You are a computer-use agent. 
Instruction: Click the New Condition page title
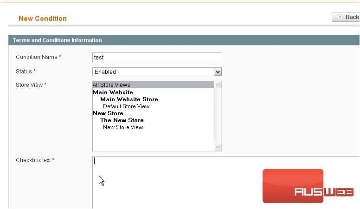43,19
